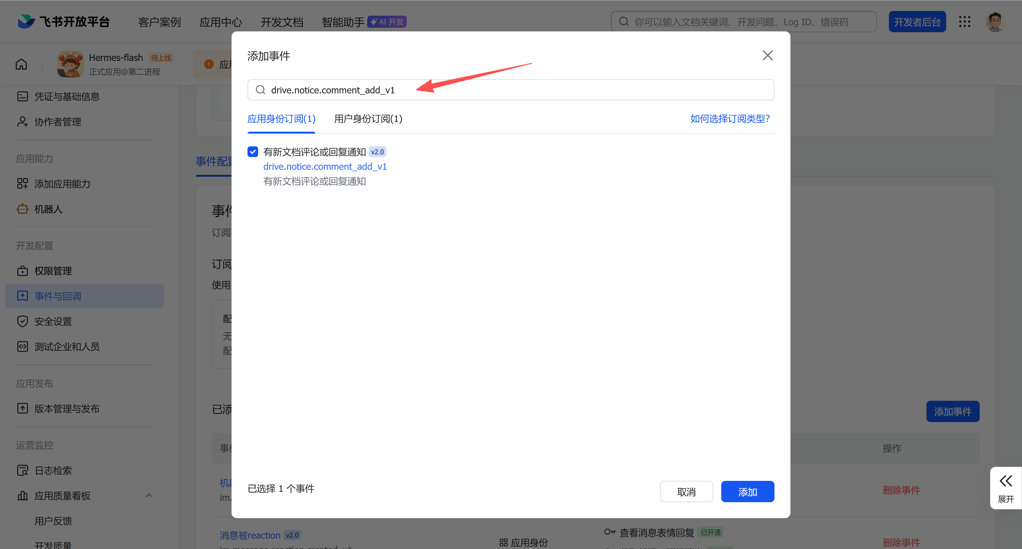Open 用户反馈 under 应用质量看板
This screenshot has height=549, width=1022.
tap(53, 521)
